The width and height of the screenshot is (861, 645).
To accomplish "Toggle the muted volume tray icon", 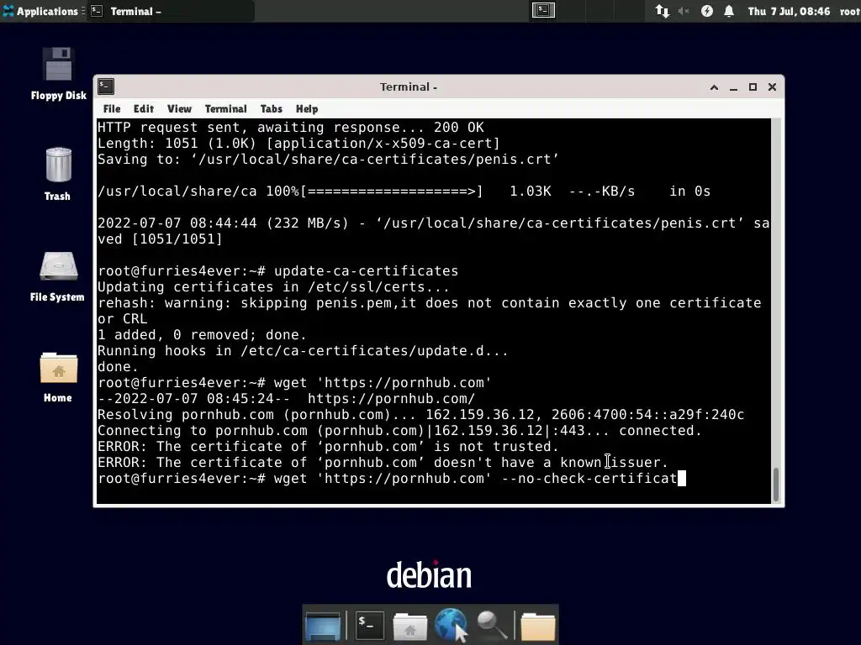I will (684, 11).
